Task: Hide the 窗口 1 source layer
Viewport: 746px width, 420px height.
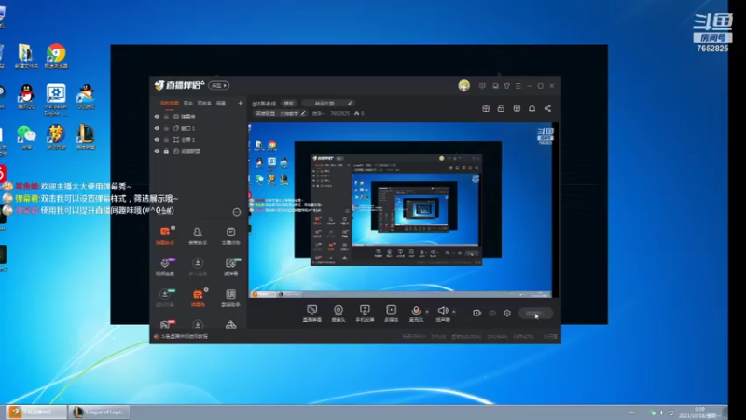Action: [x=157, y=128]
